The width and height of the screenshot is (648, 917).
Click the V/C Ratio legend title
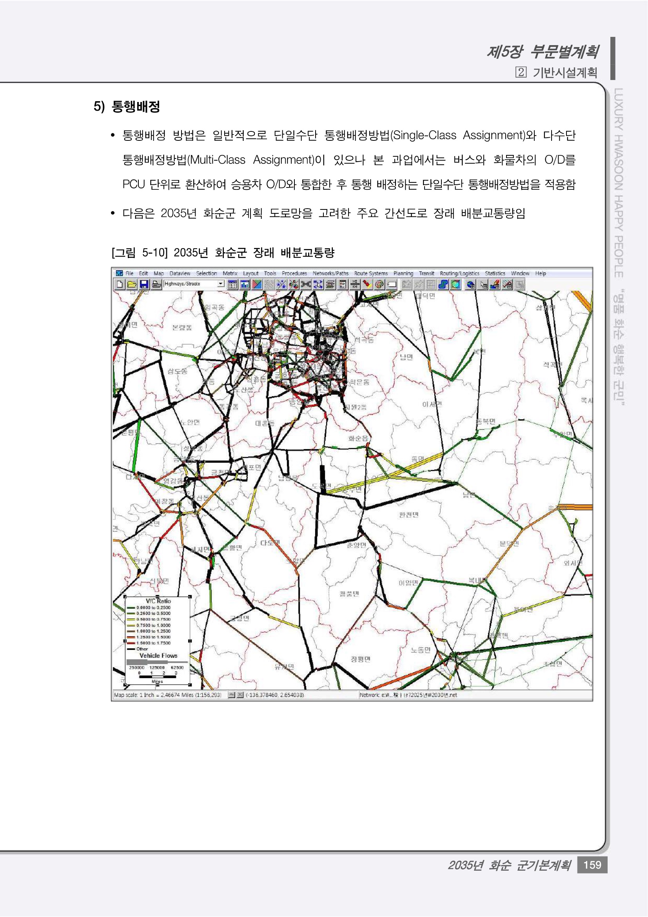point(158,601)
